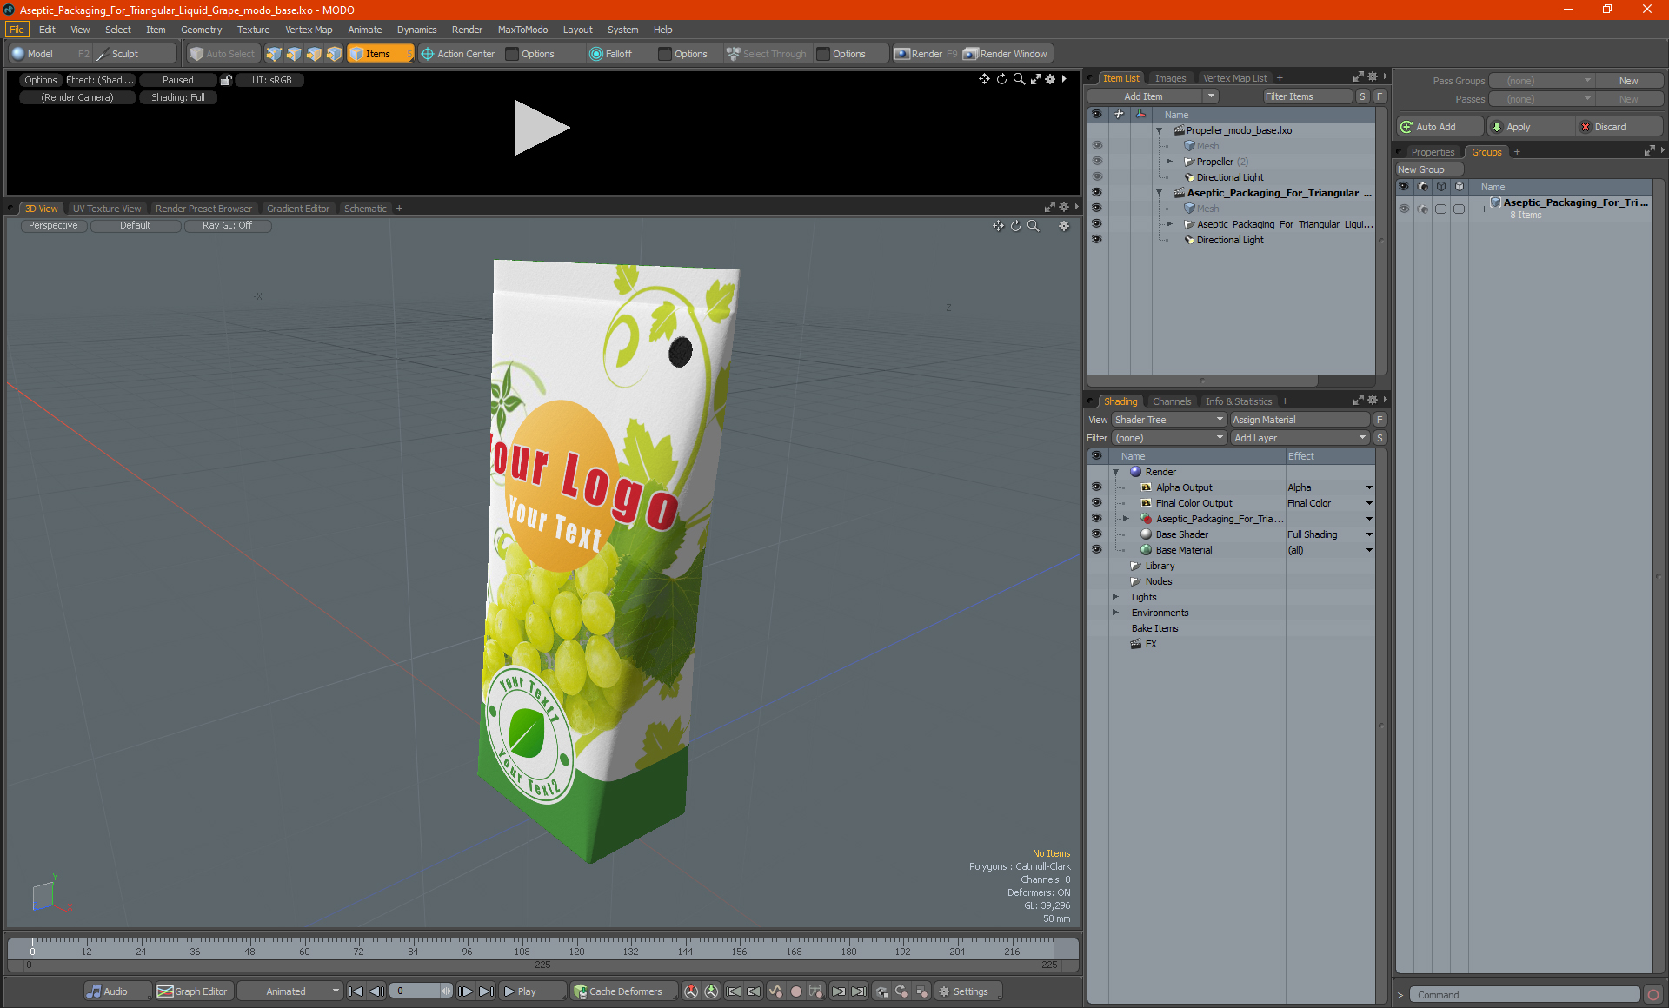This screenshot has height=1008, width=1669.
Task: Click in Filter Items field
Action: 1307,96
